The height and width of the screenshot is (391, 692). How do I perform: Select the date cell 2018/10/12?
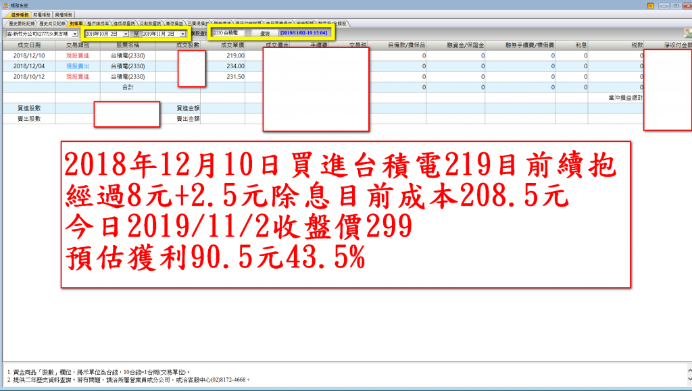[29, 77]
